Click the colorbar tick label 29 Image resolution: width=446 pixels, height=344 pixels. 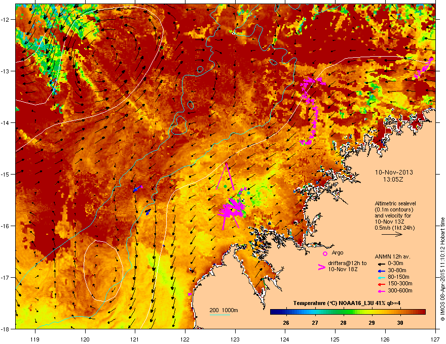[x=372, y=323]
